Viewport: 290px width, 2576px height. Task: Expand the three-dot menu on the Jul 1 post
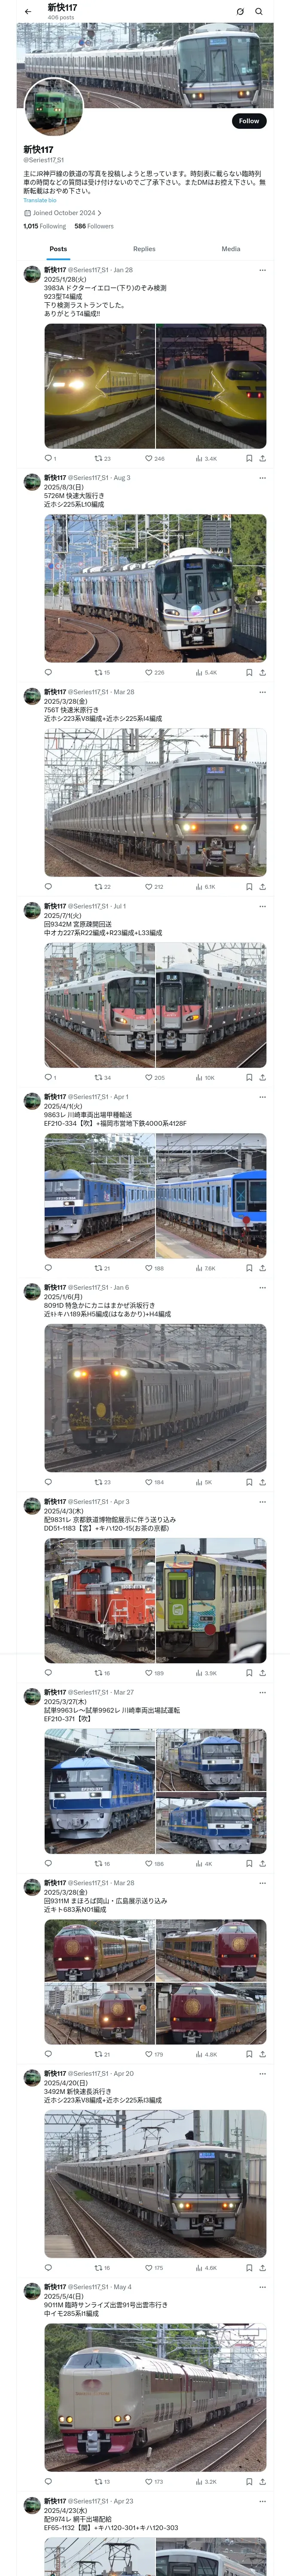tap(263, 906)
